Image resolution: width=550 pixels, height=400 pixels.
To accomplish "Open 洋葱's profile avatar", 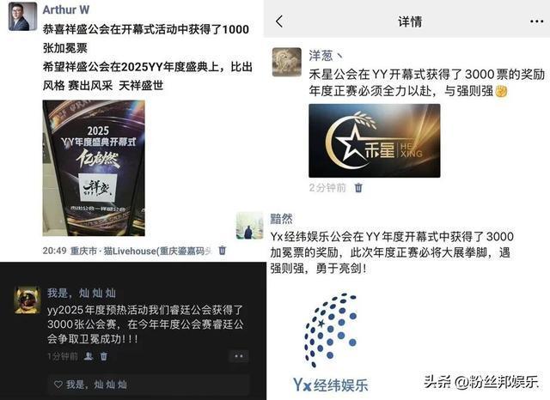I will point(286,62).
